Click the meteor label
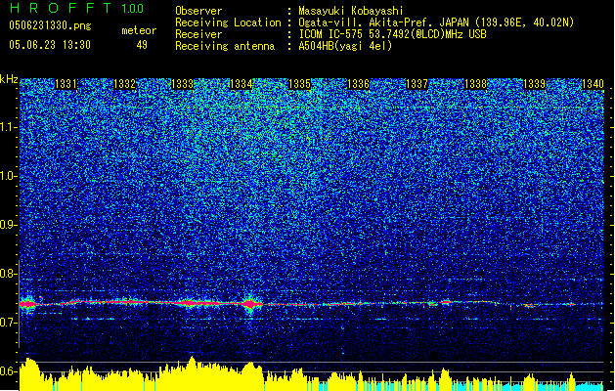The height and width of the screenshot is (391, 615). (139, 30)
